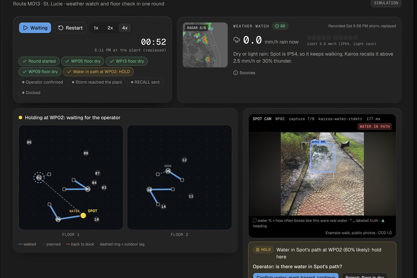Viewport: 417px width, 278px height.
Task: Click the water 60% detection box
Action: (323, 158)
